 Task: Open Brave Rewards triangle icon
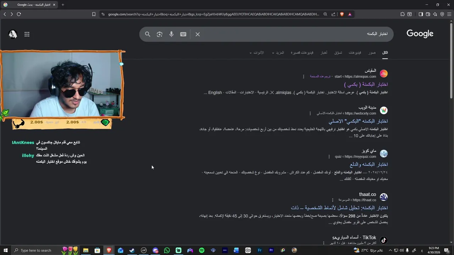click(x=350, y=14)
